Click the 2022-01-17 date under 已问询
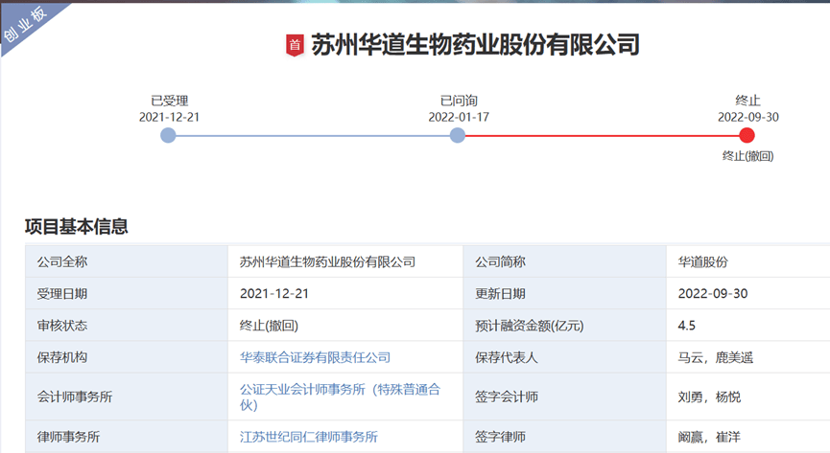Viewport: 830px width, 453px height. point(459,117)
